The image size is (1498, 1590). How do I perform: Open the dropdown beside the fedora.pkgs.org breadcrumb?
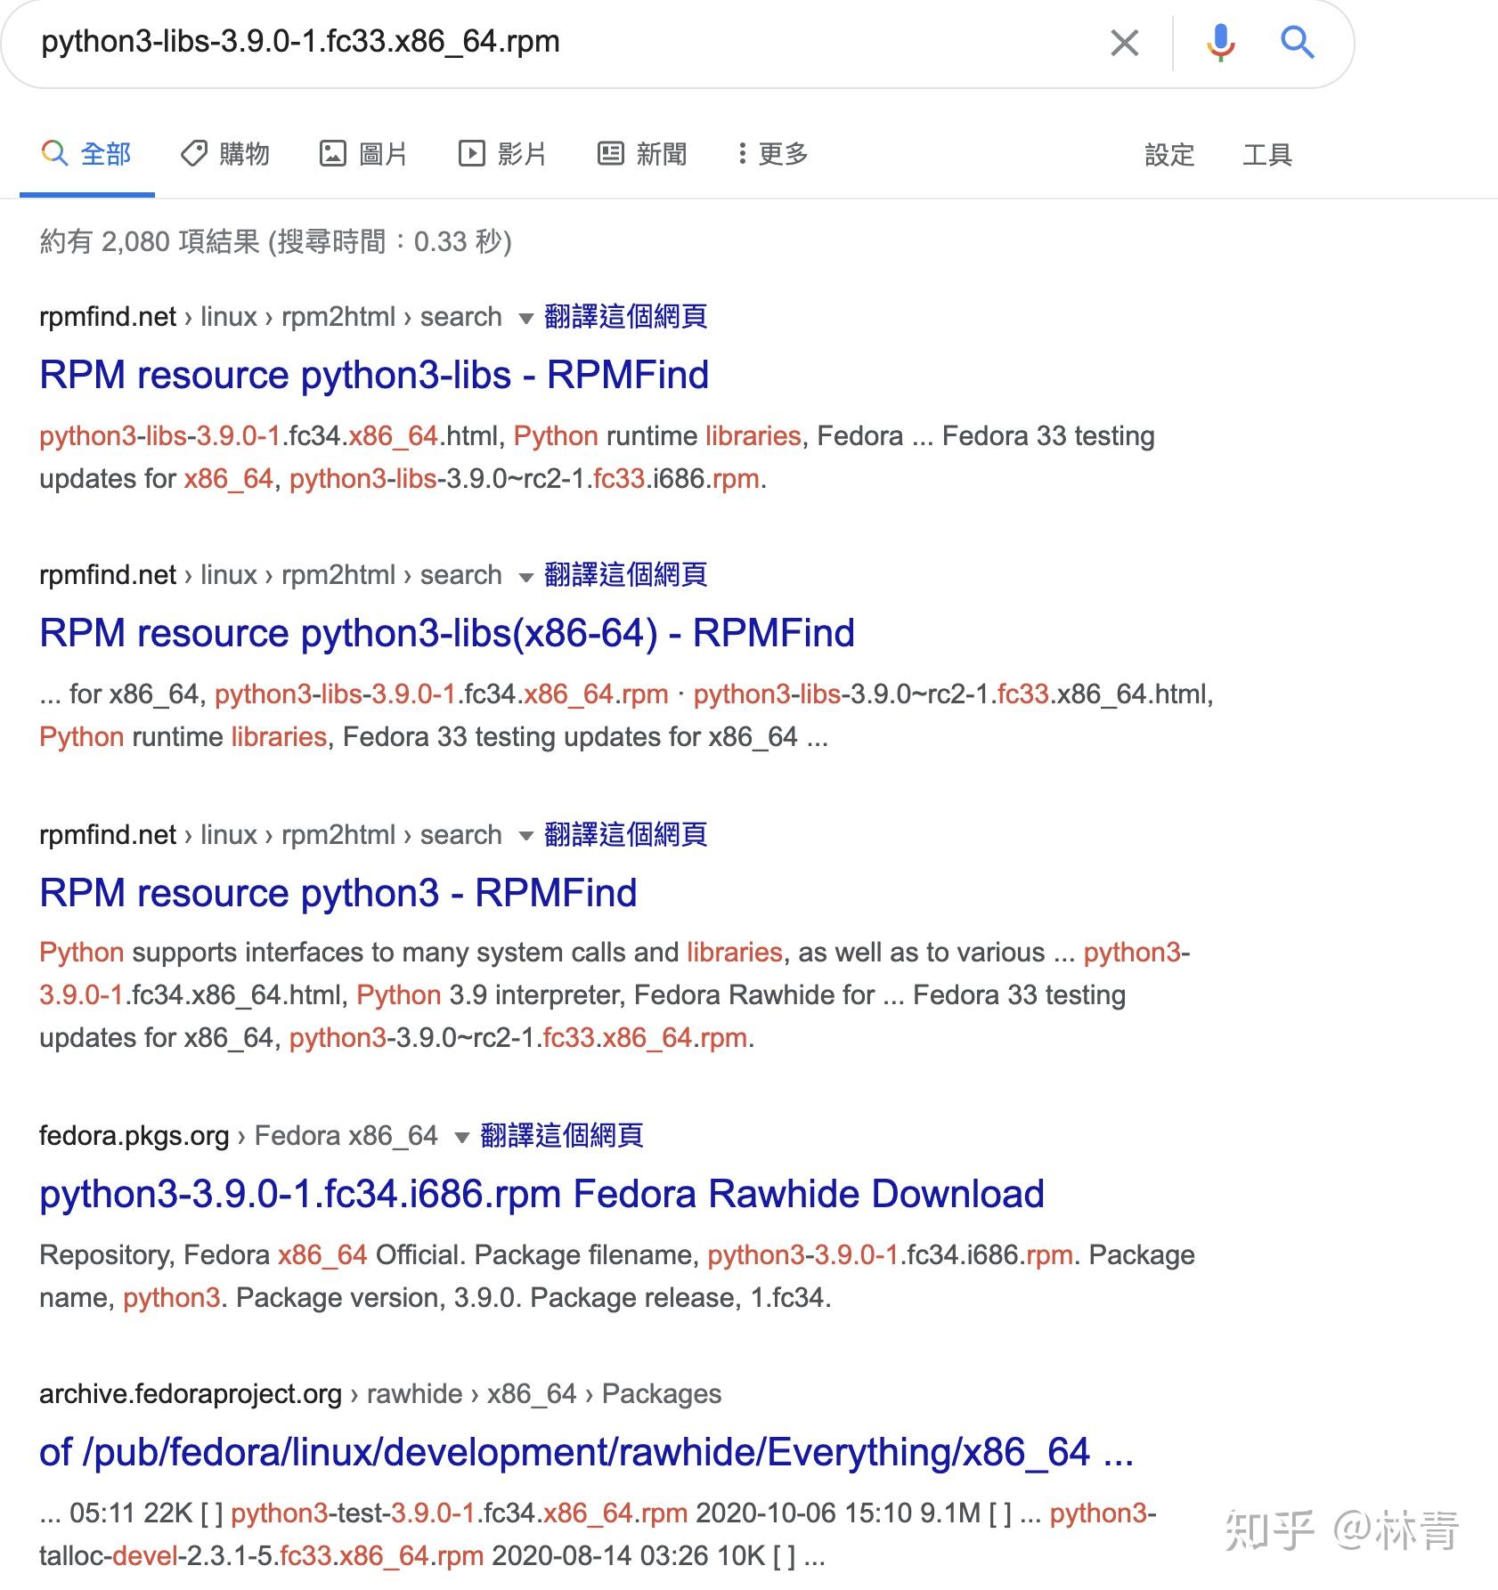click(460, 1137)
